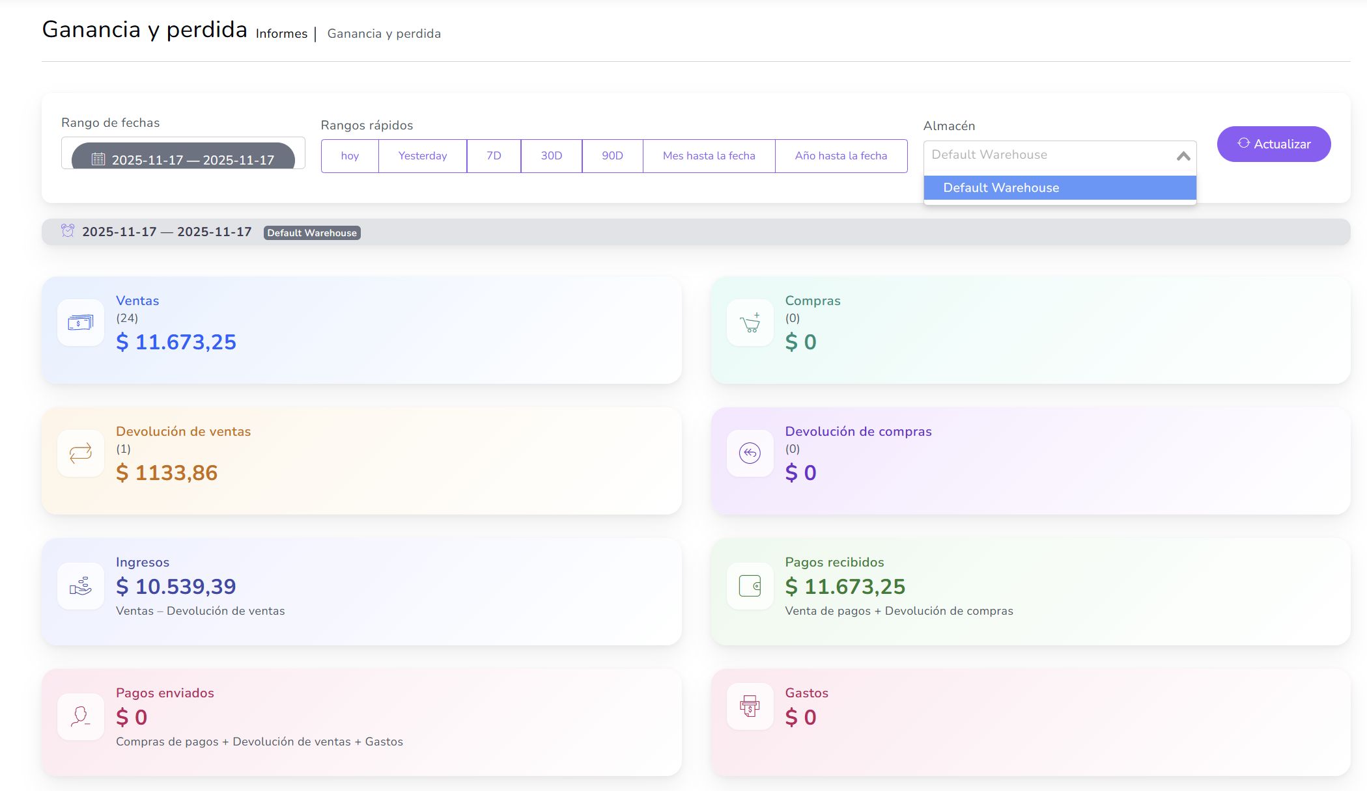The width and height of the screenshot is (1367, 791).
Task: Click the clock icon in date summary bar
Action: 68,230
